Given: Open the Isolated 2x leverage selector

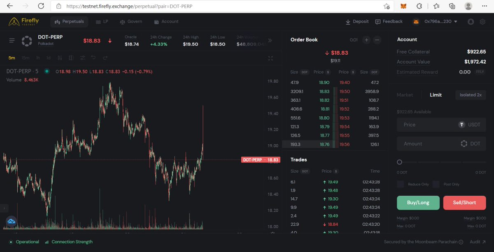Looking at the screenshot, I should click(x=471, y=95).
